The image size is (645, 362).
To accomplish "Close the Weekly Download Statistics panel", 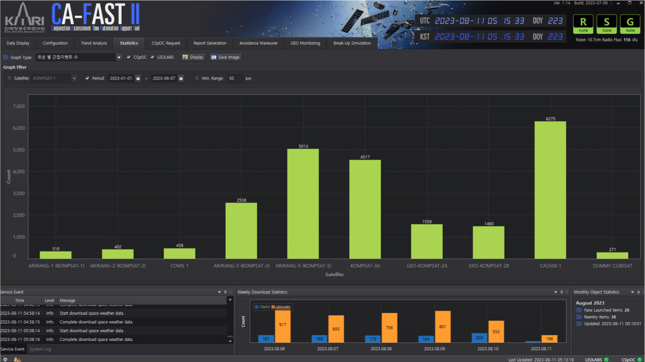I will pyautogui.click(x=567, y=292).
